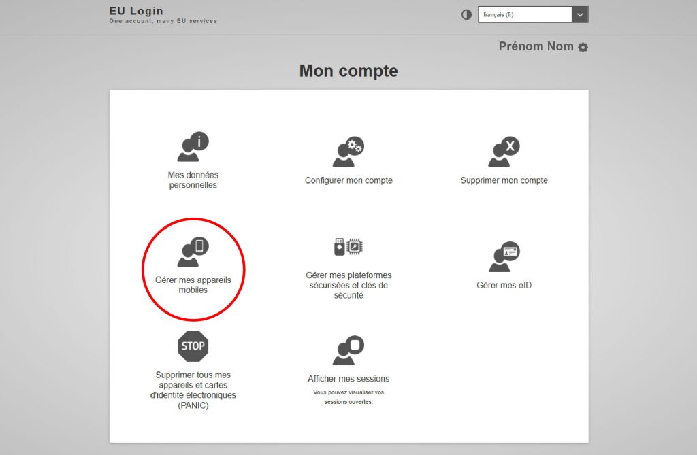This screenshot has width=697, height=455.
Task: Click the Gérer mes appareils mobiles label
Action: (193, 284)
